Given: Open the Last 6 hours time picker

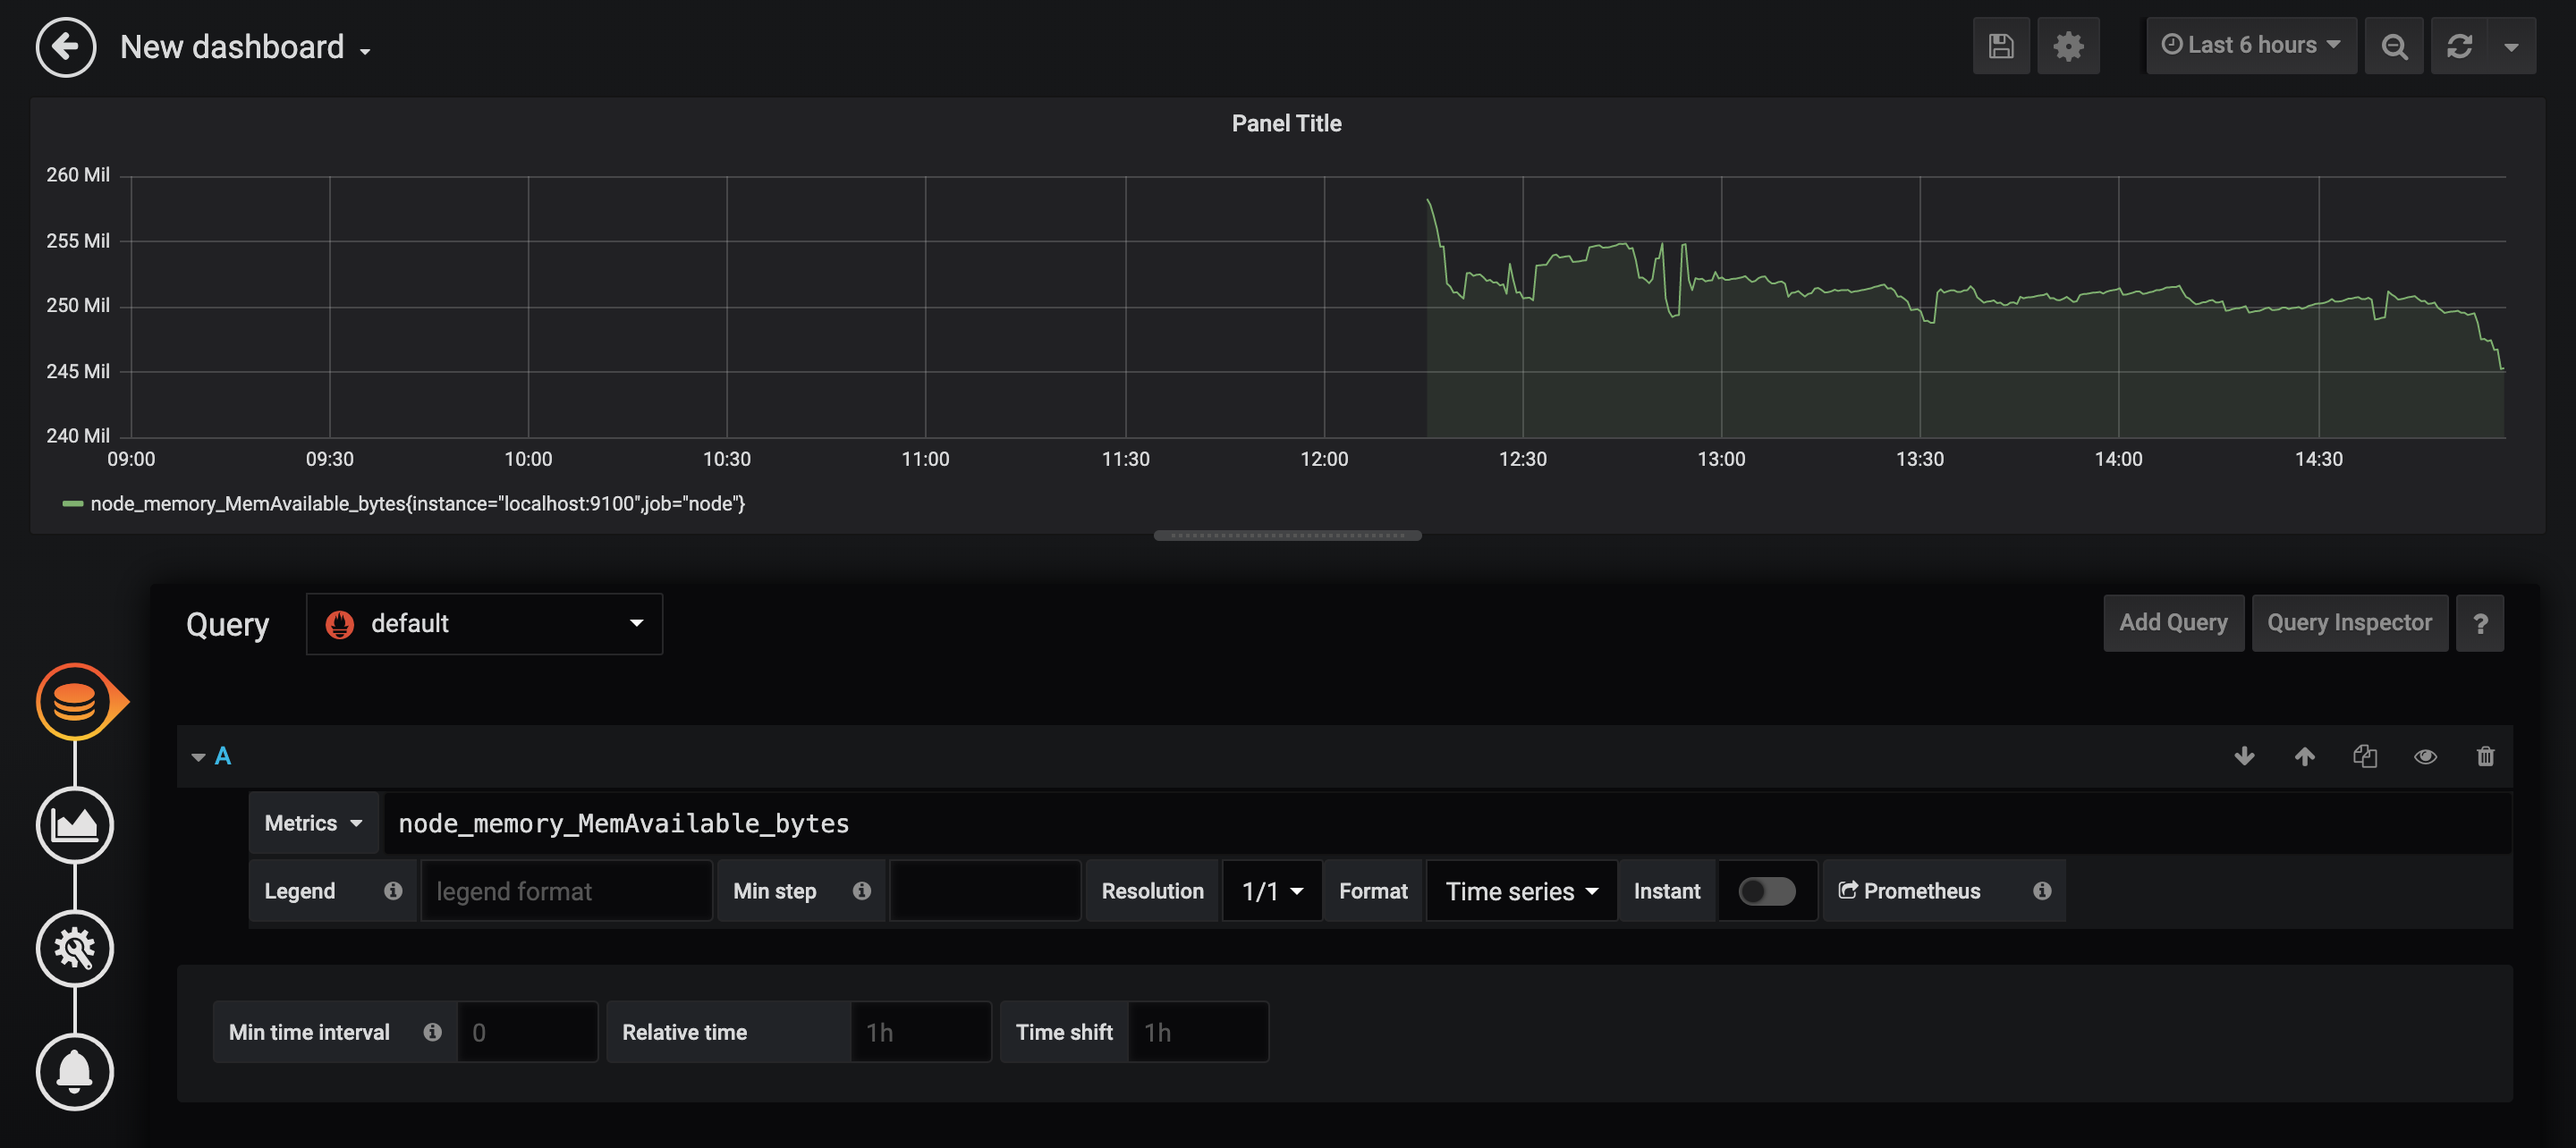Looking at the screenshot, I should (2251, 46).
